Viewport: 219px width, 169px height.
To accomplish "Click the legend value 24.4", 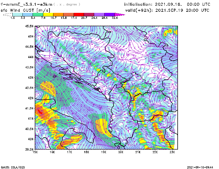I will 94,18.
